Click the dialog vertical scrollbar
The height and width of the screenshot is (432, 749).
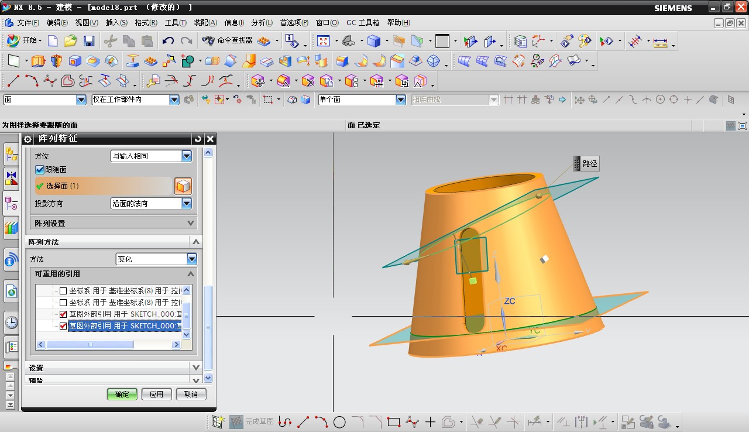tap(208, 328)
